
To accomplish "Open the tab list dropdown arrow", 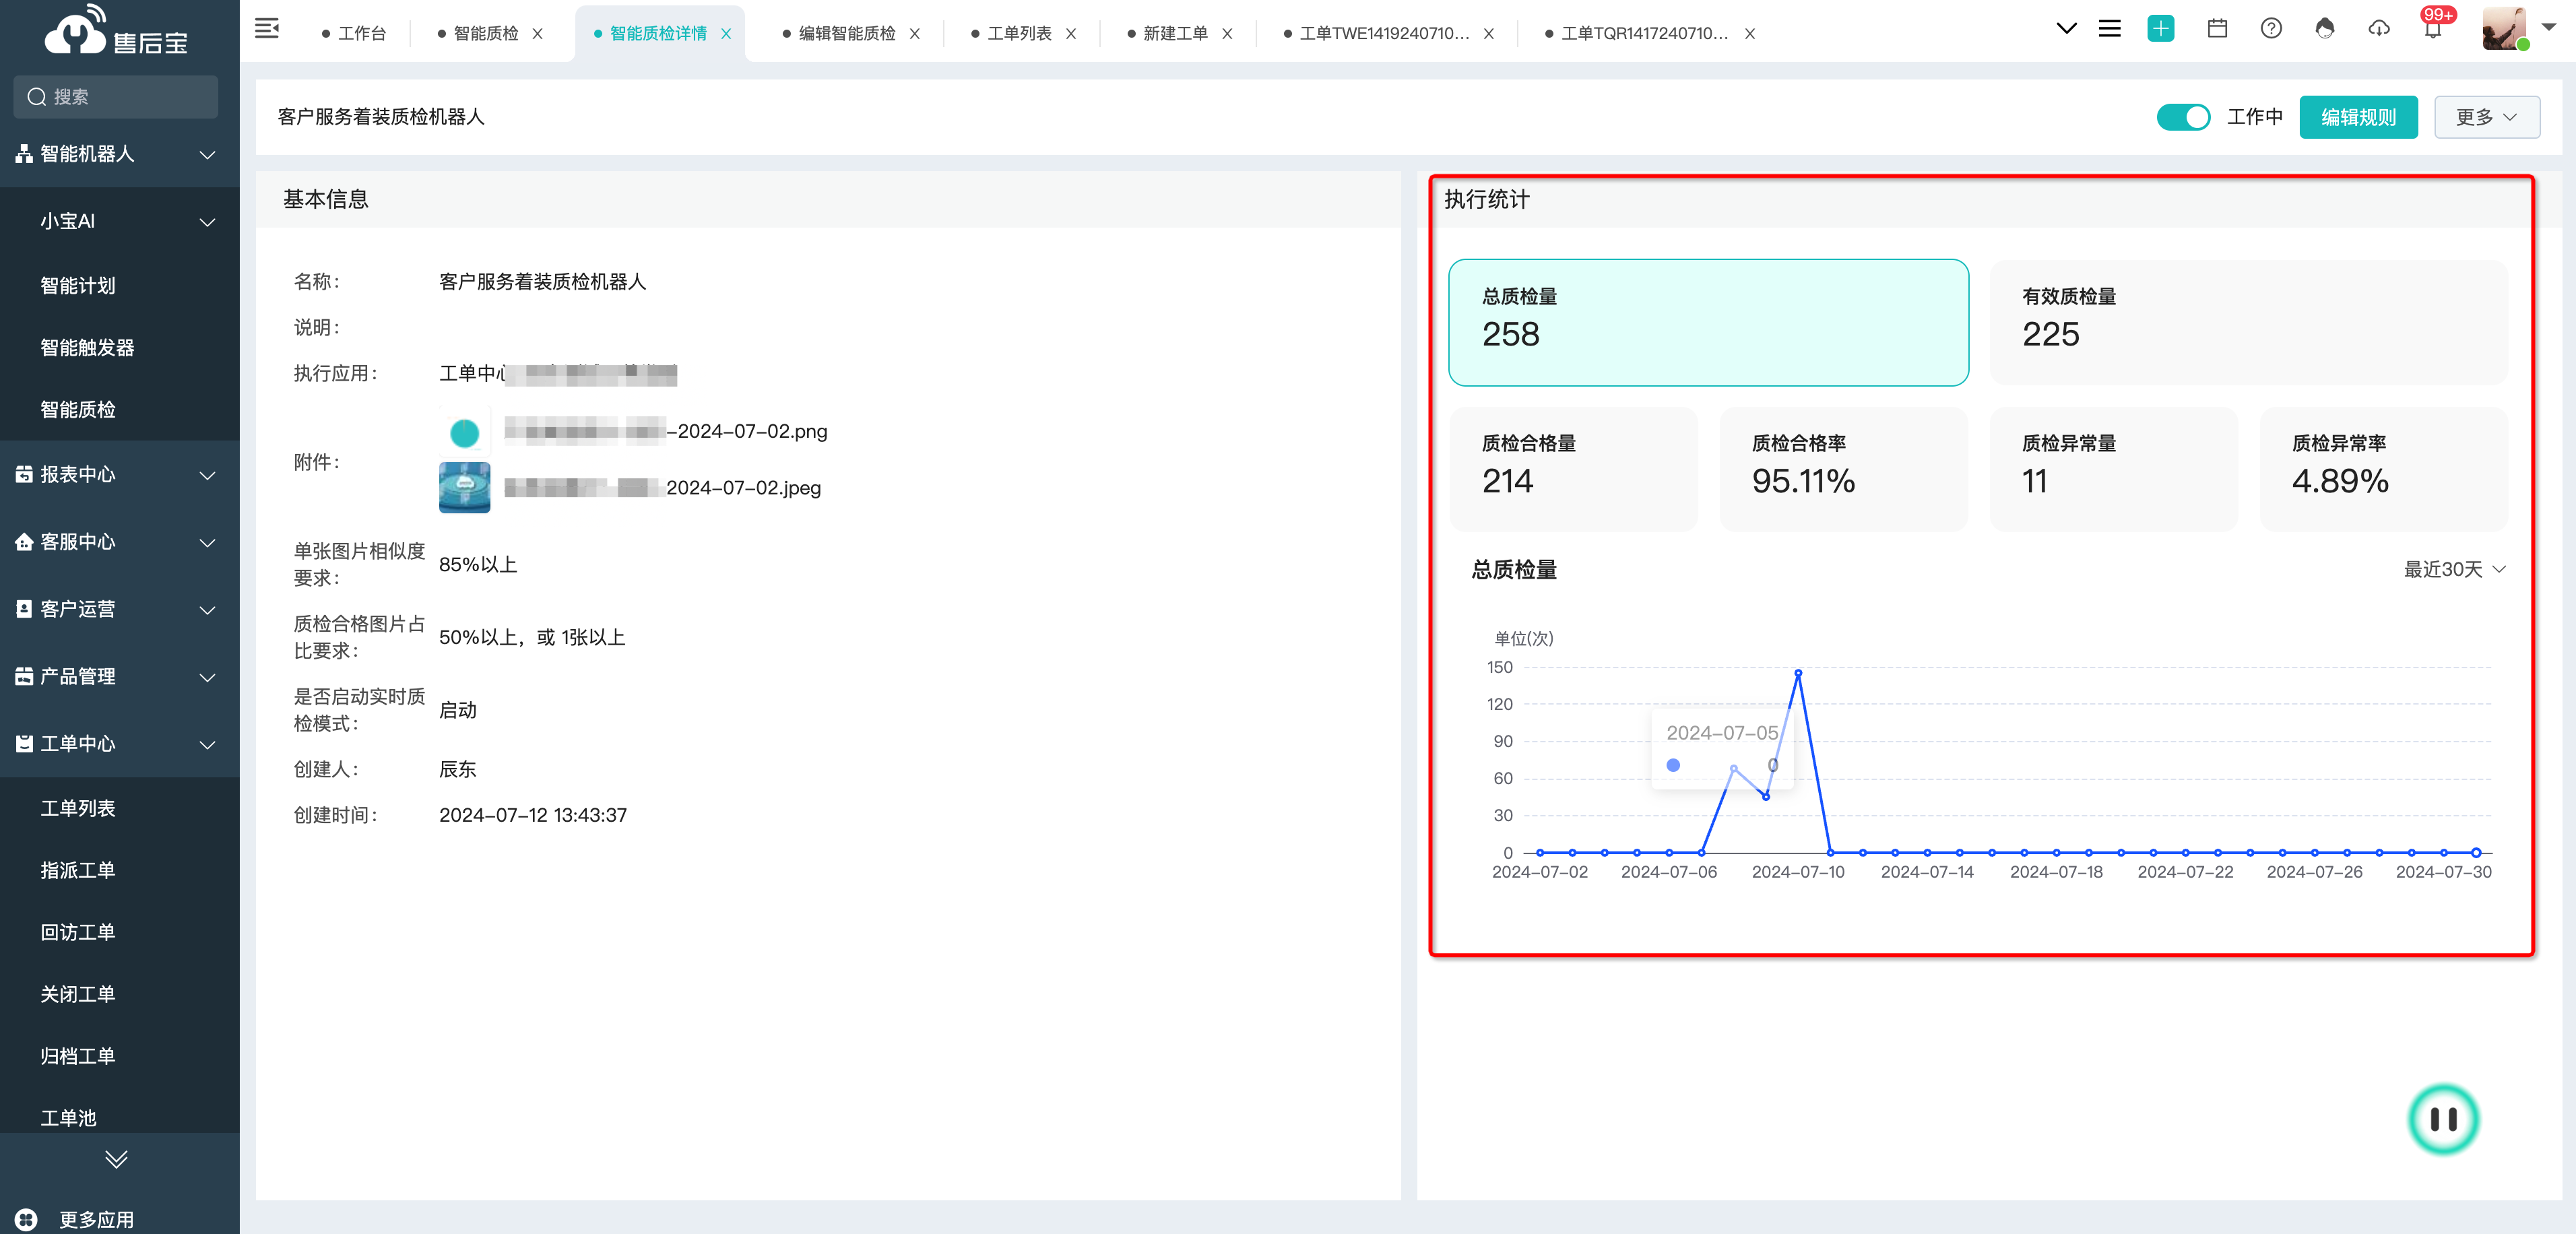I will point(2066,29).
